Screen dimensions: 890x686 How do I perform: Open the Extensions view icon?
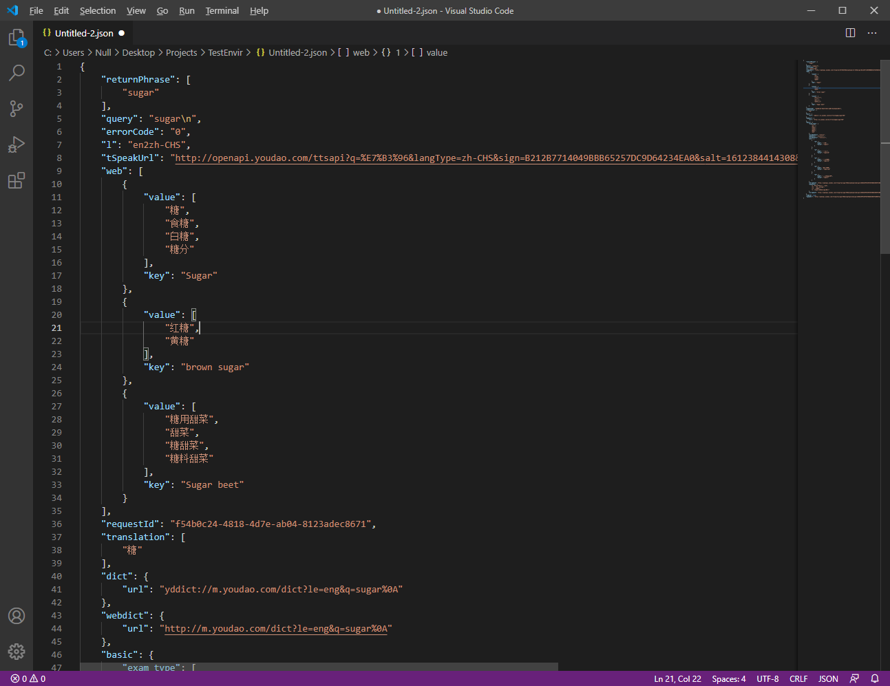(x=17, y=180)
